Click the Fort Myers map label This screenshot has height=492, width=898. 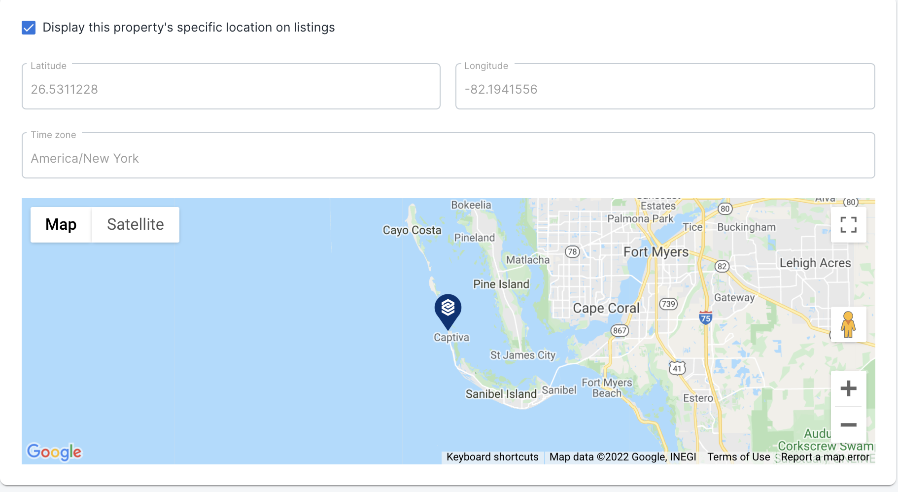(x=656, y=252)
